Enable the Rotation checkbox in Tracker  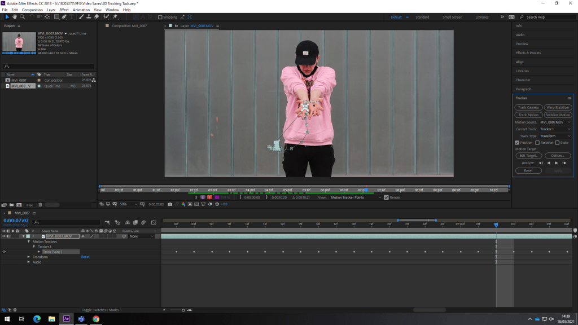[536, 143]
